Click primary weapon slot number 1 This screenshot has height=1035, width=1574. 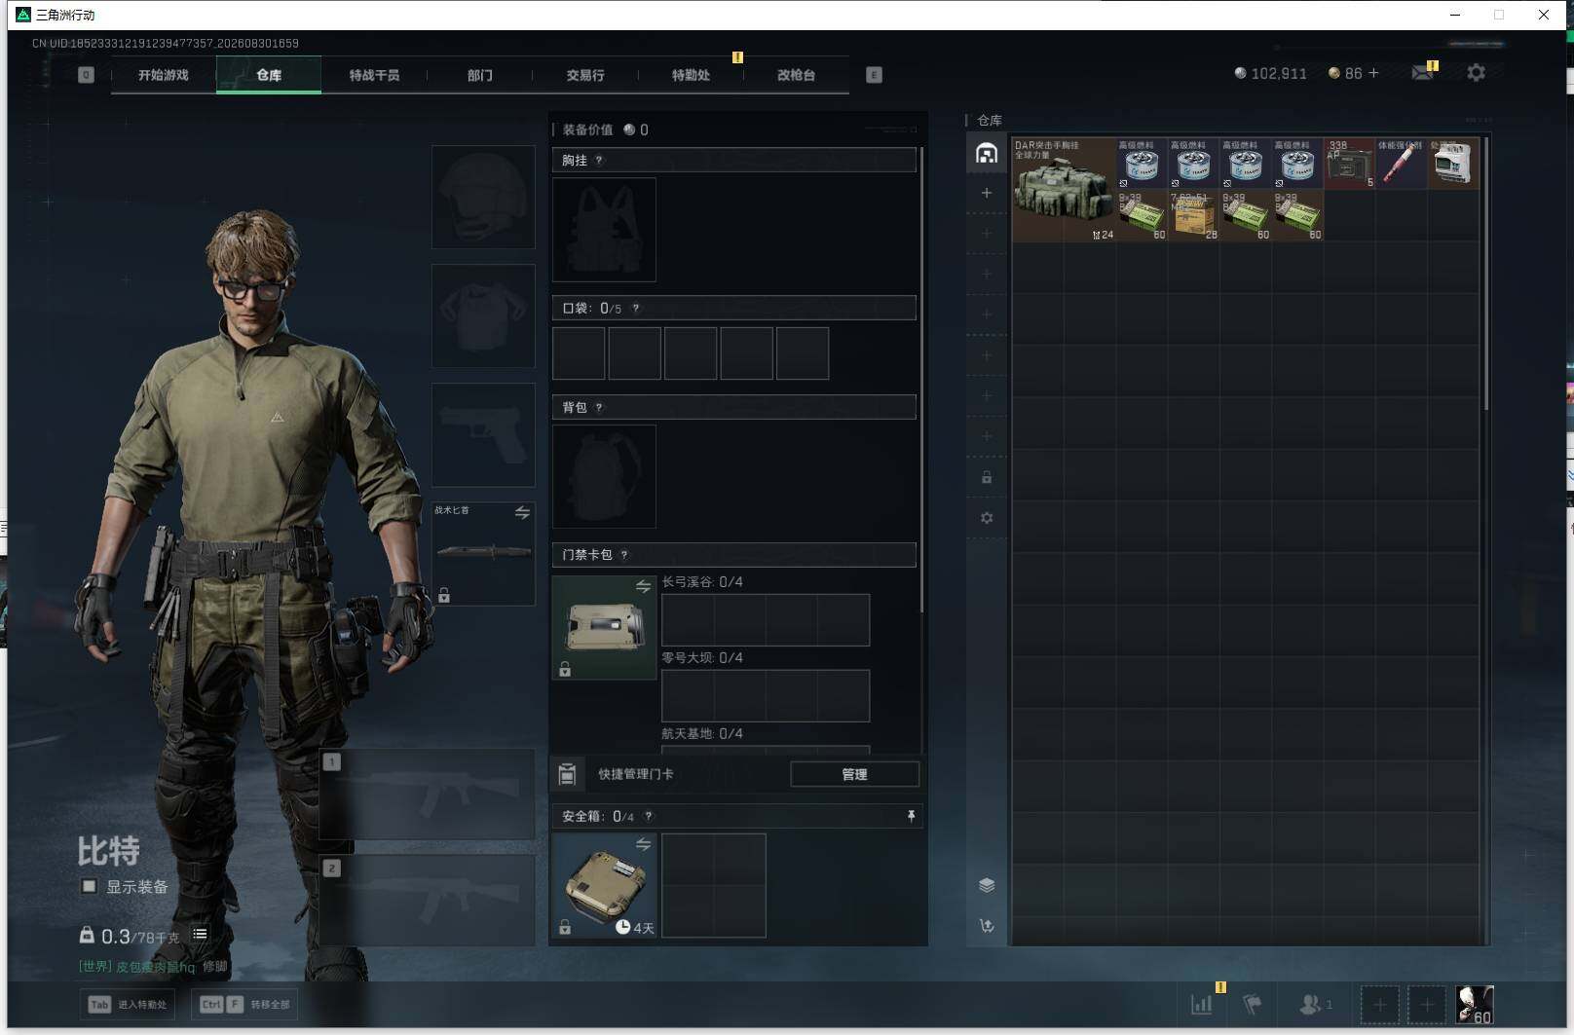[428, 795]
